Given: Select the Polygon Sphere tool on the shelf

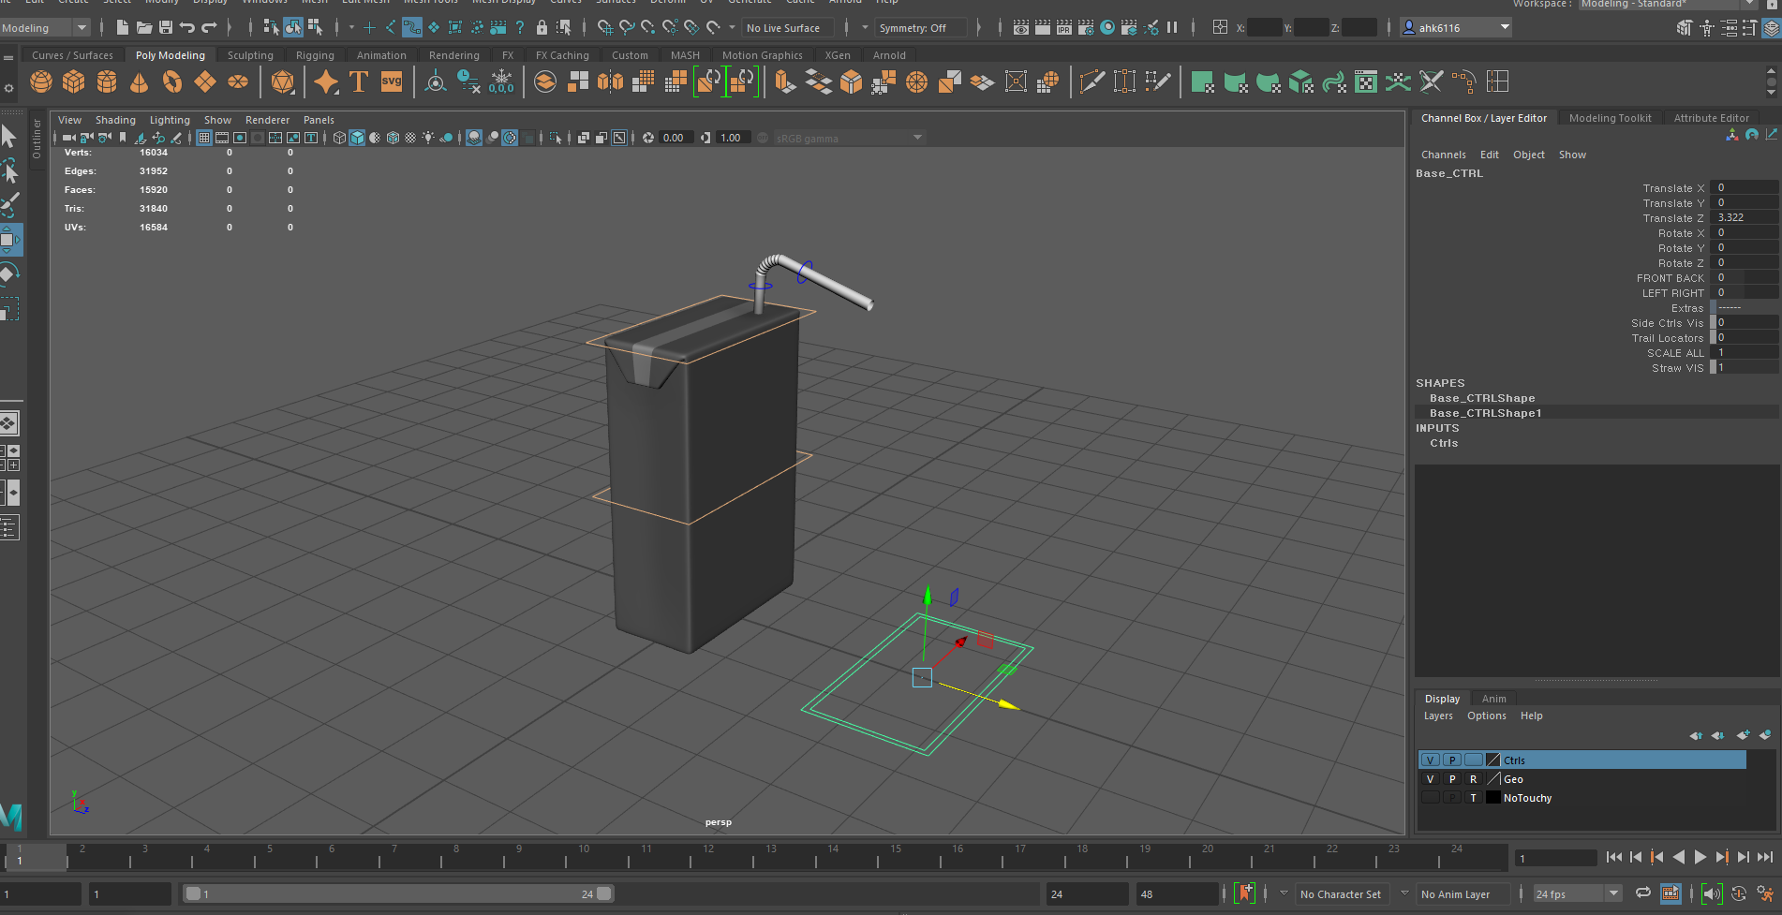Looking at the screenshot, I should tap(41, 81).
